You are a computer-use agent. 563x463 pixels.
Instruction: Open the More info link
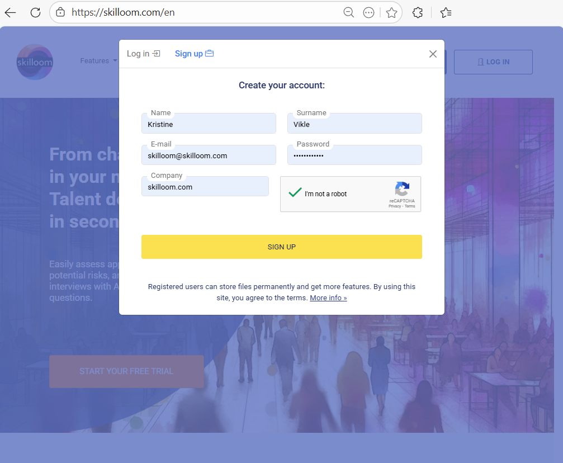328,298
